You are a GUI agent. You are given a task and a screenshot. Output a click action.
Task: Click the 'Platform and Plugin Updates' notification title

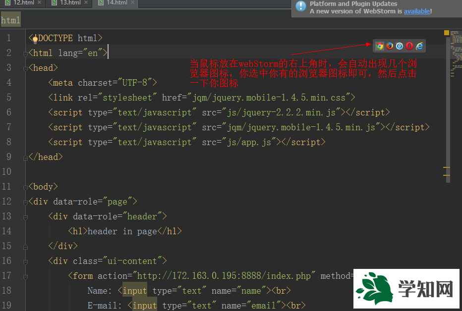click(353, 4)
